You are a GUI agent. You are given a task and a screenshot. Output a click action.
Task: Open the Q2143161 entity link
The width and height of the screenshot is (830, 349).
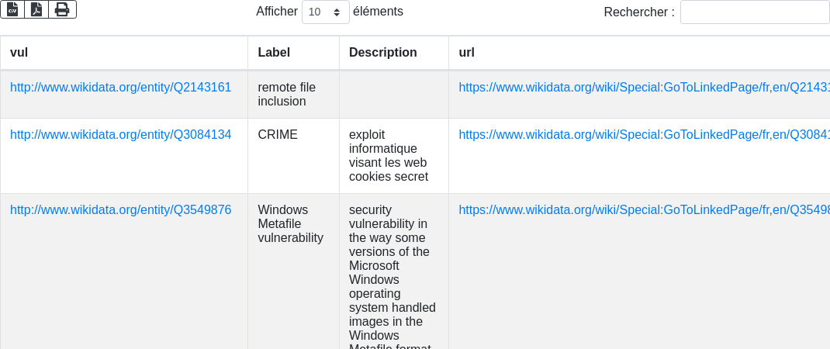coord(120,88)
